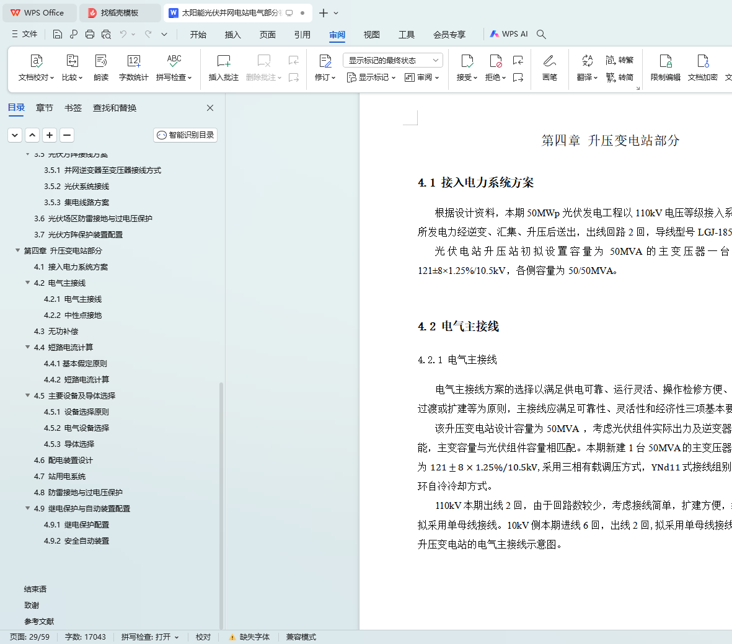Click the export to PDF icon
The image size is (732, 644).
74,34
